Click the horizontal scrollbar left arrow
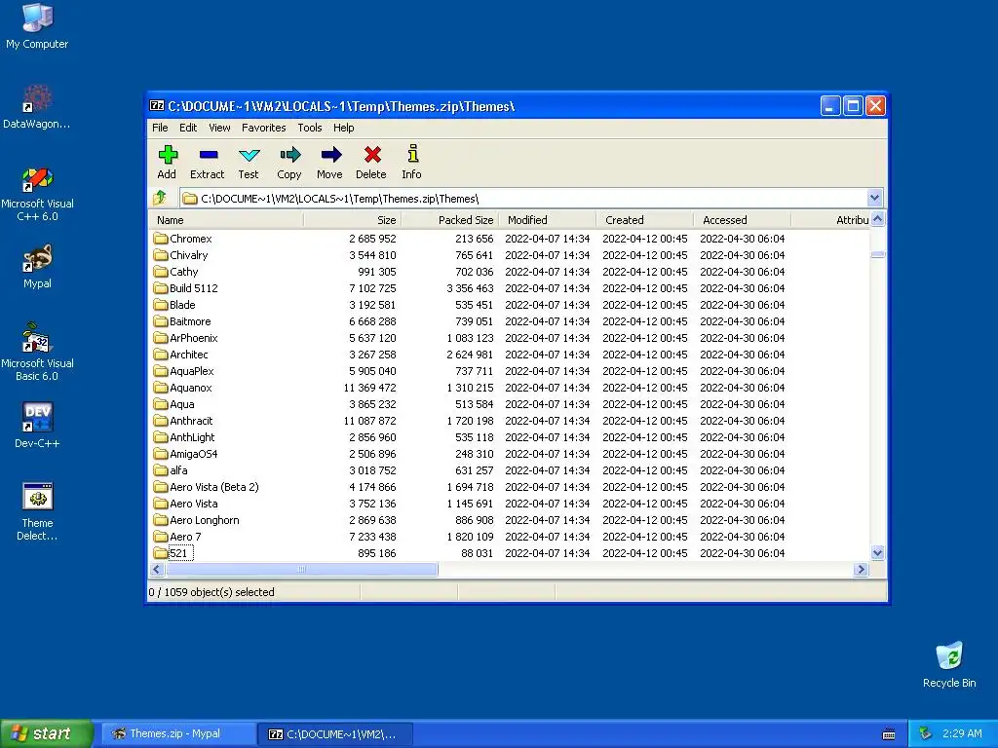998x748 pixels. point(157,569)
